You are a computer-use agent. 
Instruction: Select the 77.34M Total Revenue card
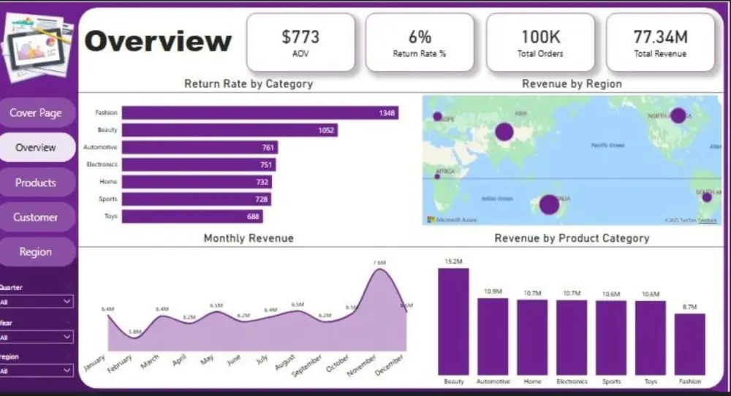(660, 42)
